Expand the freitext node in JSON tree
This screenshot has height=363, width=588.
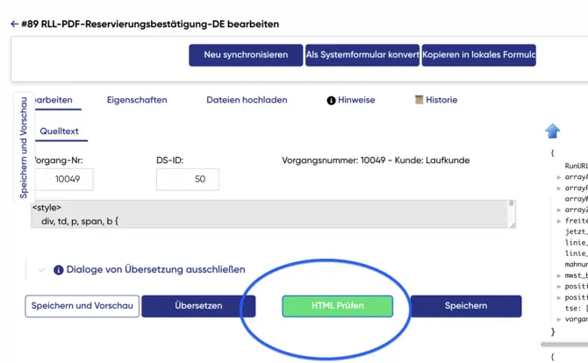559,221
